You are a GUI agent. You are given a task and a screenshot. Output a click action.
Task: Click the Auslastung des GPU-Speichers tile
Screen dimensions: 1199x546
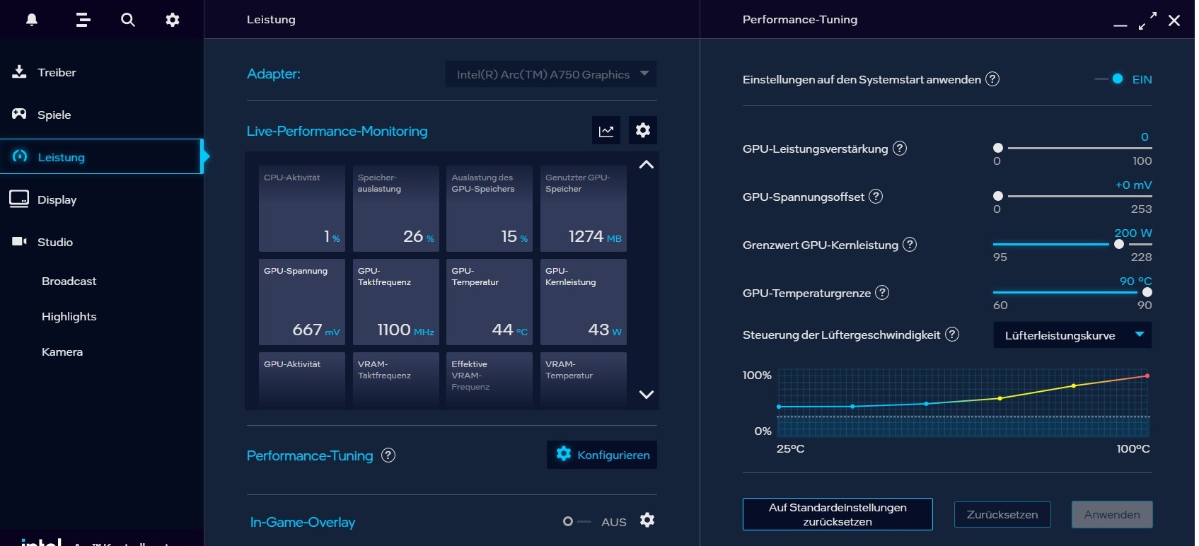point(490,209)
